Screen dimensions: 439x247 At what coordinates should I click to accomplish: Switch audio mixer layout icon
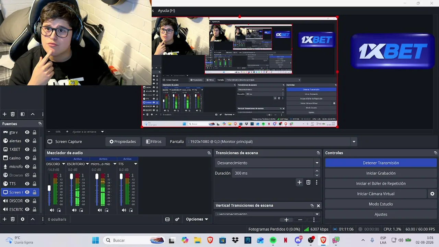167,219
